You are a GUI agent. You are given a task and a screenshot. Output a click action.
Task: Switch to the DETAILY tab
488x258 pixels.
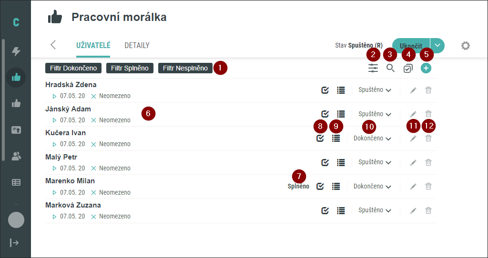137,45
